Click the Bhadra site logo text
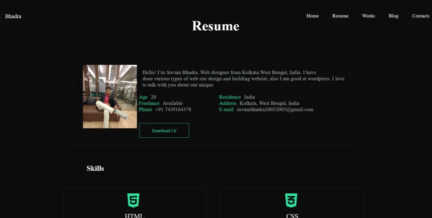This screenshot has height=218, width=432. 13,16
